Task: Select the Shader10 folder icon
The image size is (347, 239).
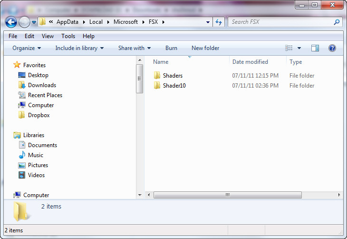Action: point(157,86)
